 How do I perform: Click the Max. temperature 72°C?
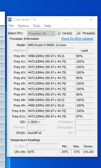(x=77, y=152)
